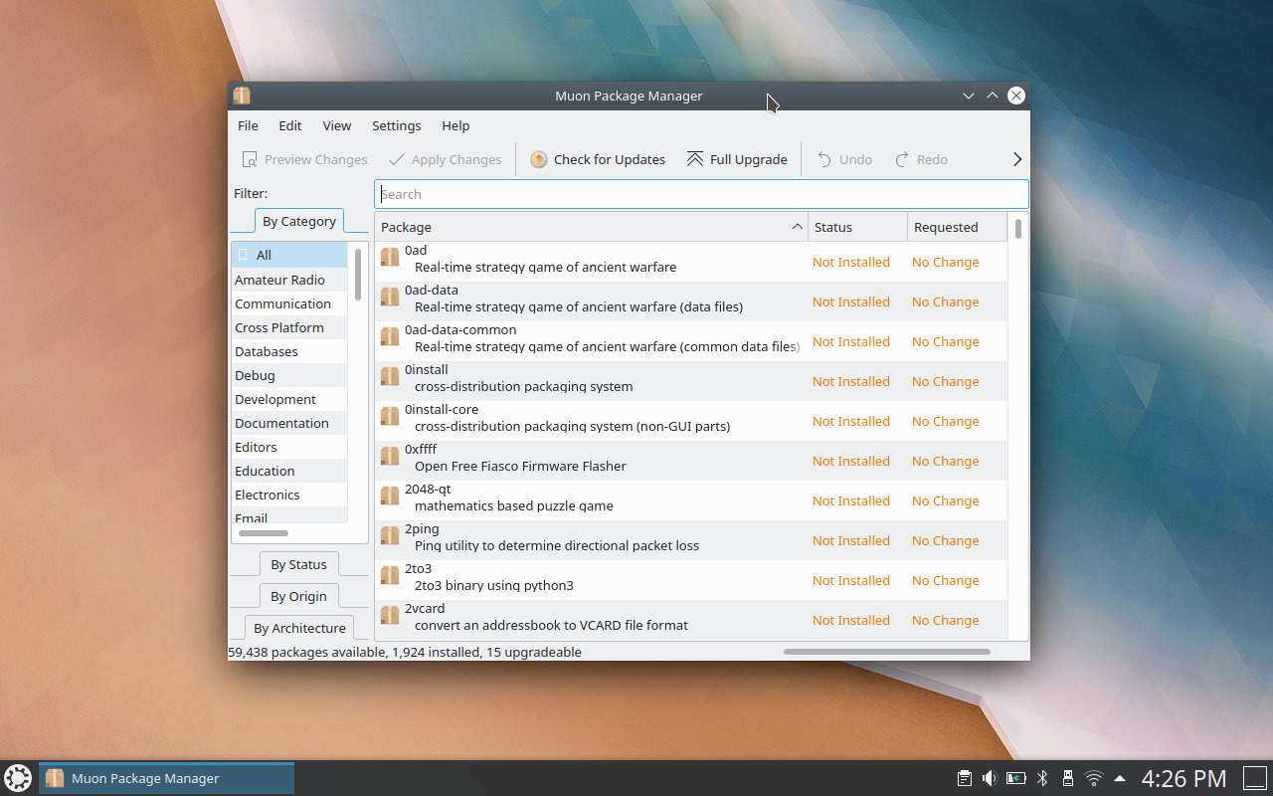Expand the toolbar overflow chevron
The height and width of the screenshot is (796, 1273).
1016,158
